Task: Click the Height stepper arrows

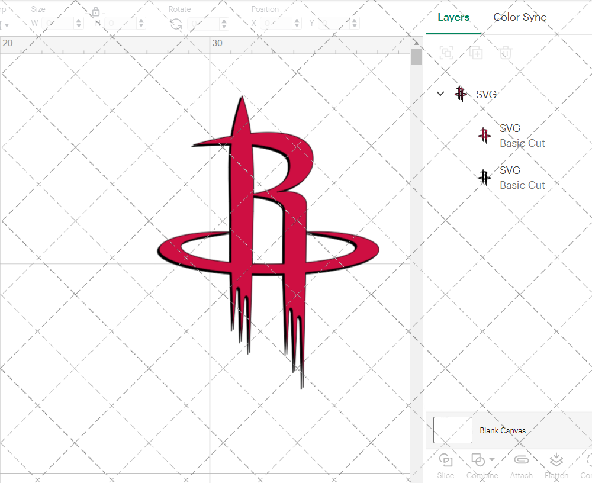Action: (141, 24)
